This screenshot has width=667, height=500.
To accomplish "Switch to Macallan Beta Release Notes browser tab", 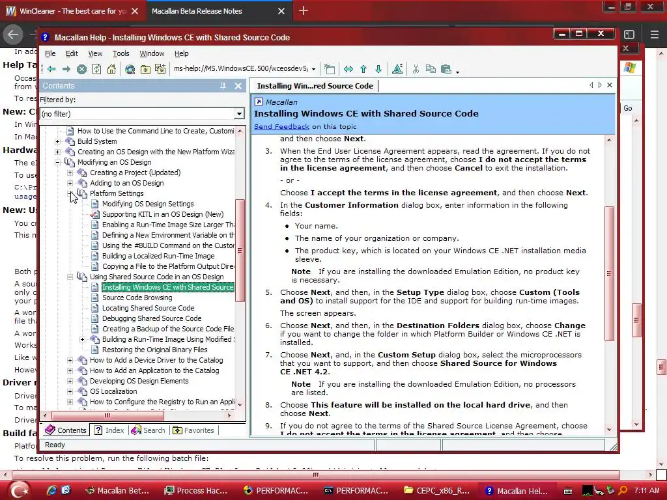I will click(197, 11).
